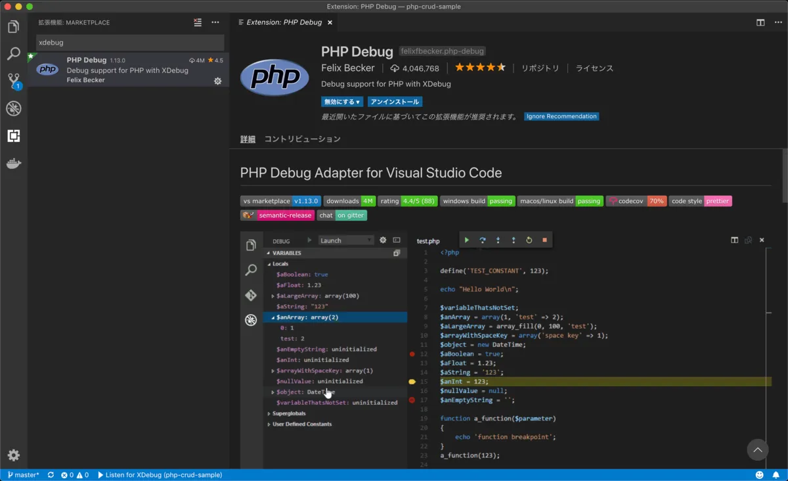Screen dimensions: 788x481
Task: Click the star rating in extension header
Action: pyautogui.click(x=480, y=68)
